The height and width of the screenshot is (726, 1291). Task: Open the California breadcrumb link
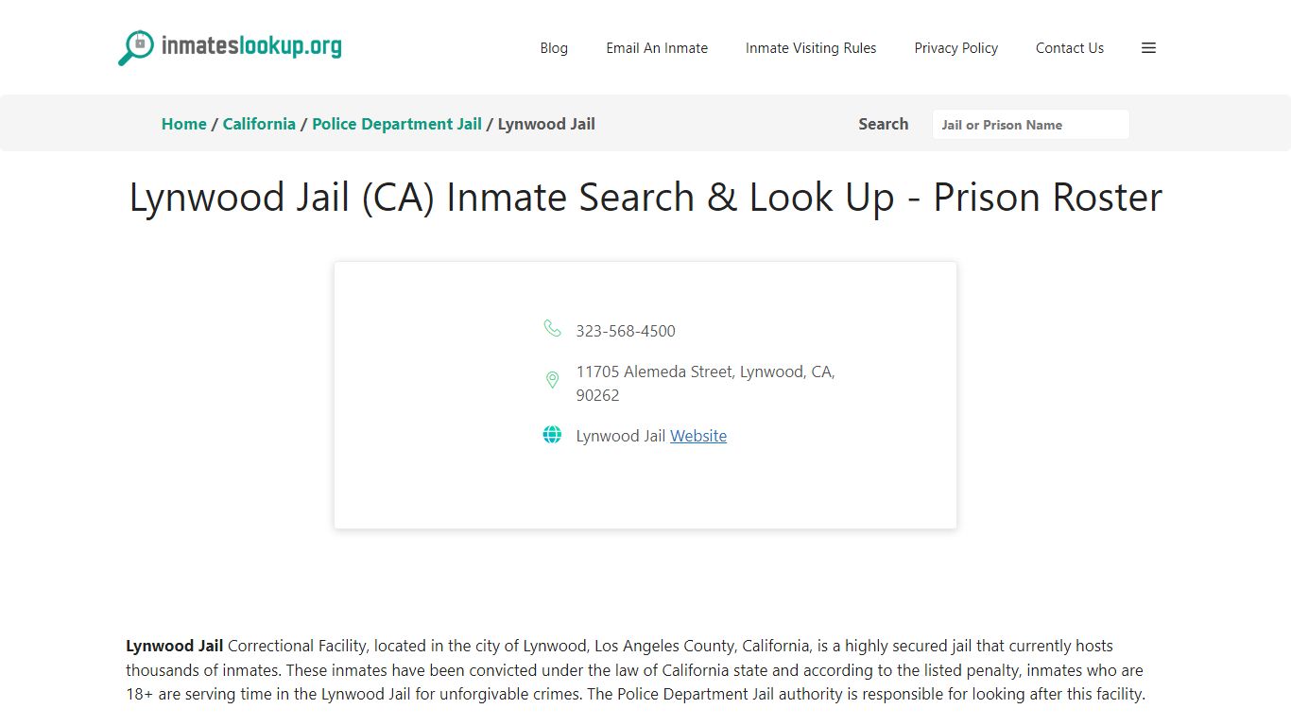click(259, 124)
